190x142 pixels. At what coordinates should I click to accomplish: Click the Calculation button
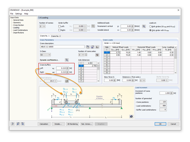[44, 124]
